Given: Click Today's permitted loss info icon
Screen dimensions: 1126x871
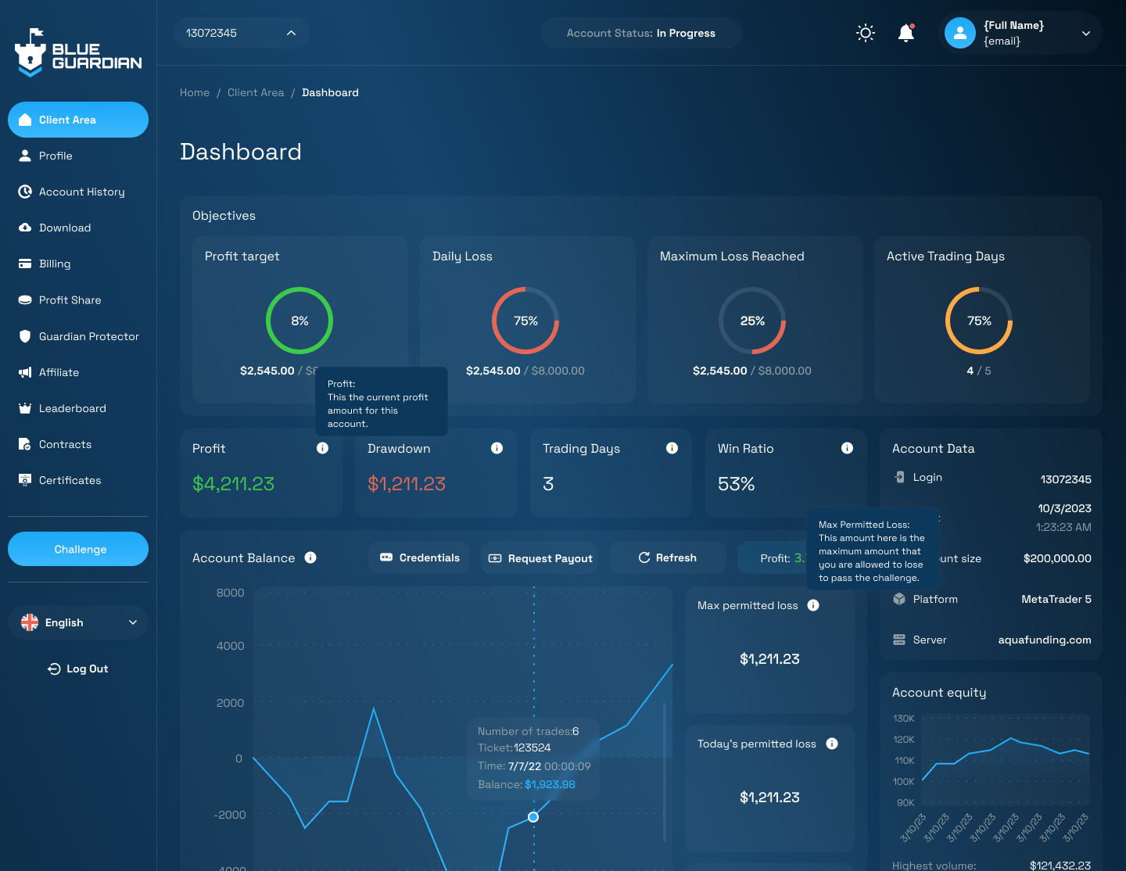Looking at the screenshot, I should point(832,744).
